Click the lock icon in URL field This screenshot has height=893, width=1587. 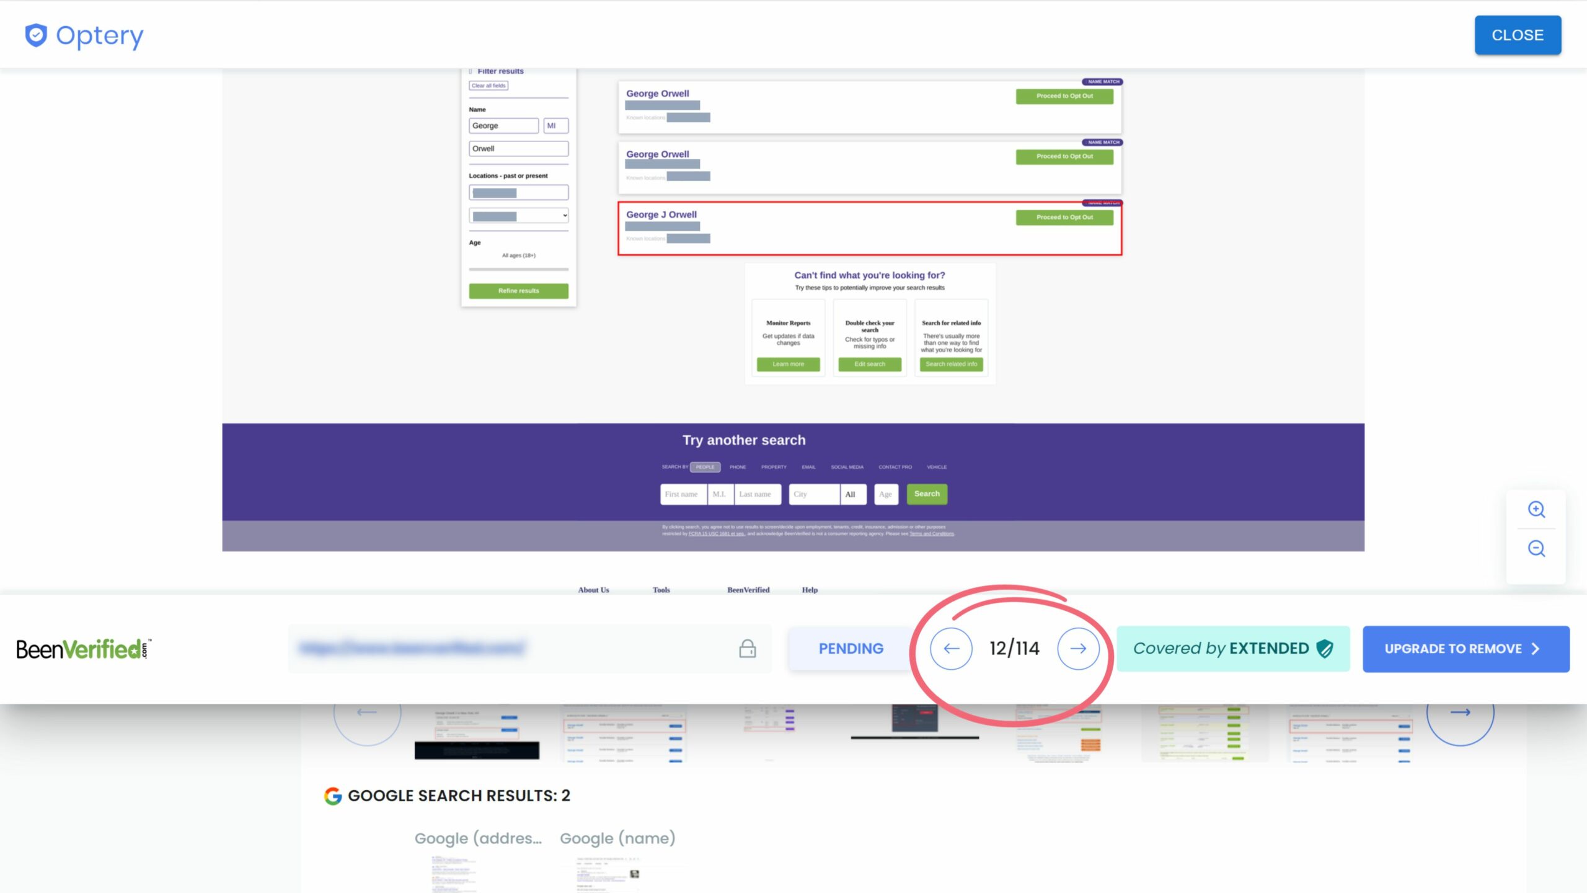747,649
